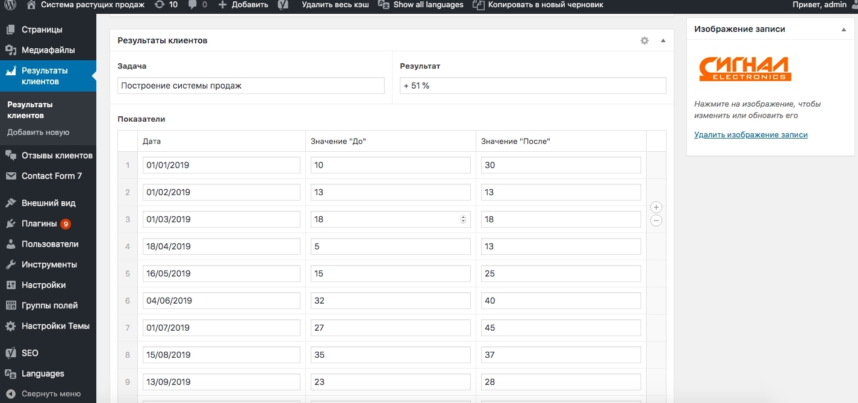Viewport: 858px width, 403px height.
Task: Click Удалить весь кэш in admin bar
Action: (x=335, y=5)
